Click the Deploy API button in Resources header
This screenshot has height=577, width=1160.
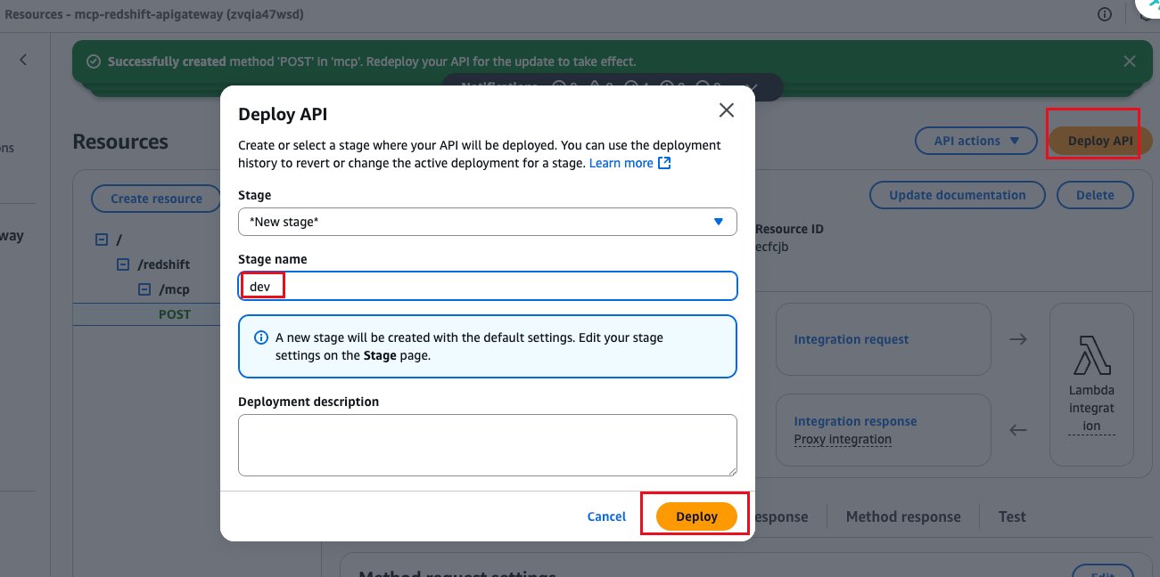(1100, 141)
